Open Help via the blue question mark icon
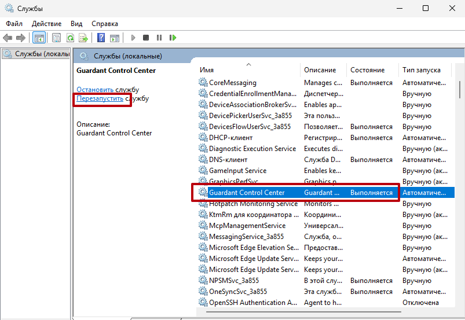465x320 pixels. click(x=101, y=38)
